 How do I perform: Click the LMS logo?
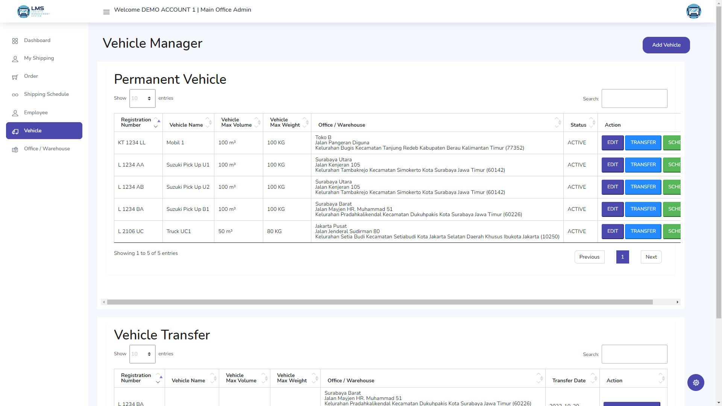(33, 11)
